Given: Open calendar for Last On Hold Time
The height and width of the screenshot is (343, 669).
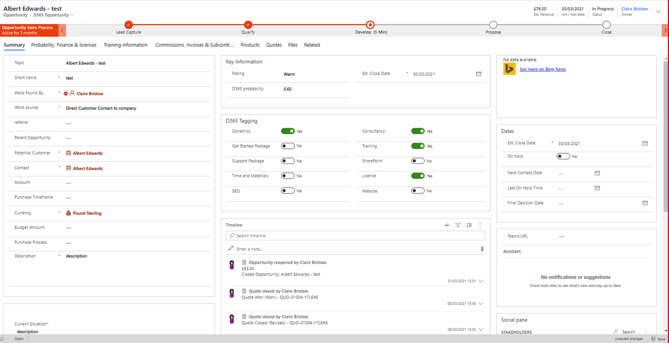Looking at the screenshot, I should (597, 189).
